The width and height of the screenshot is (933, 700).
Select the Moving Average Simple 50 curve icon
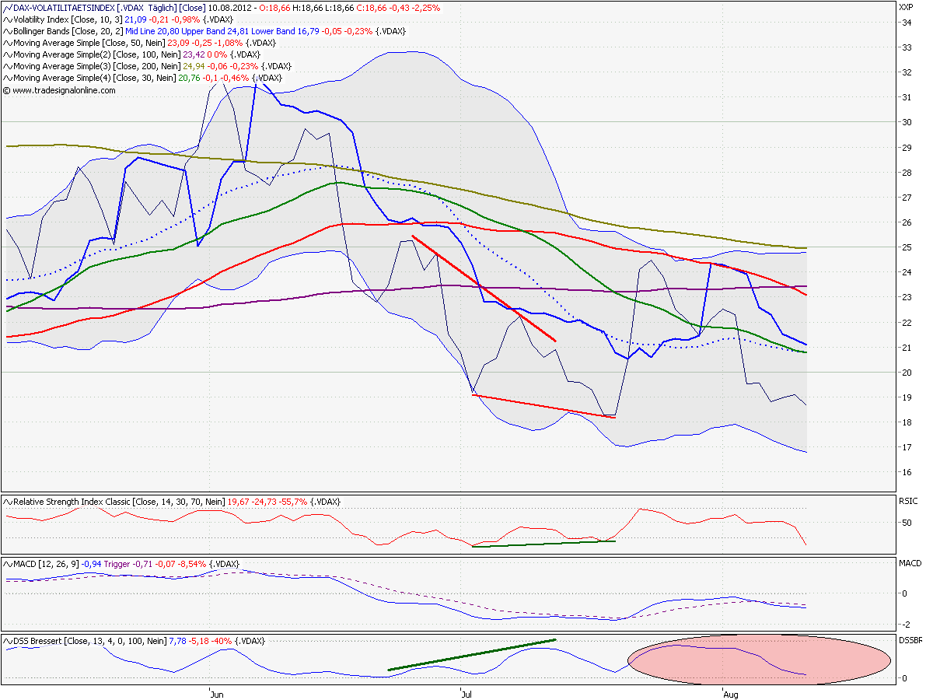pyautogui.click(x=6, y=44)
